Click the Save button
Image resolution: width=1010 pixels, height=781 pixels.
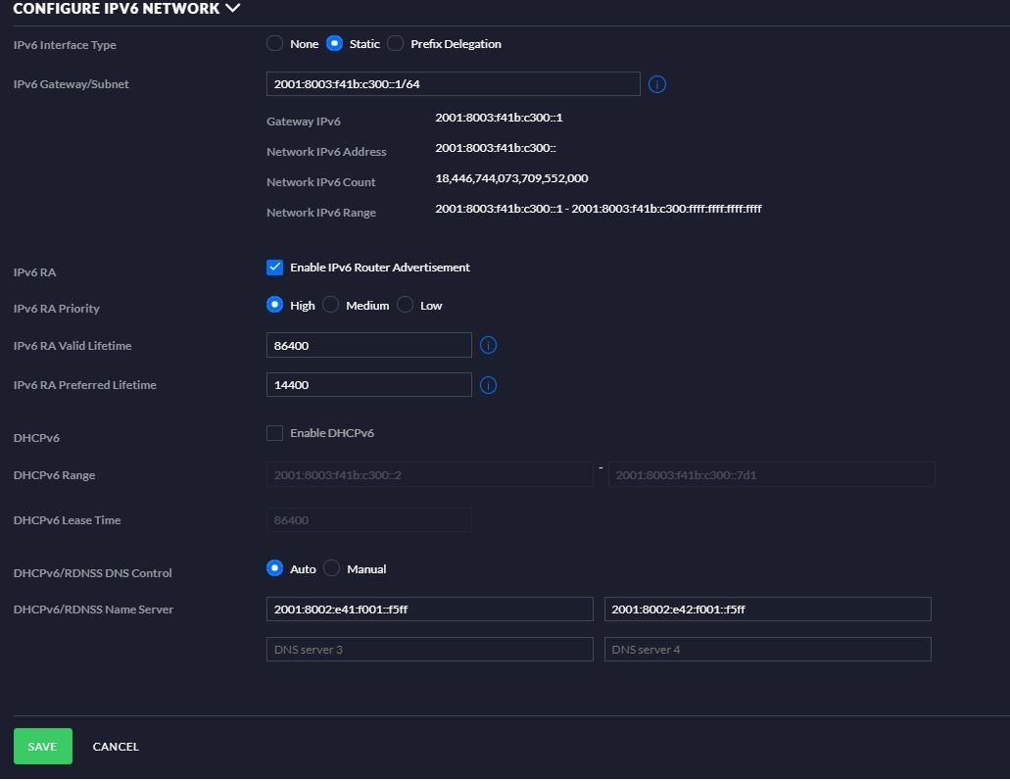pos(43,747)
